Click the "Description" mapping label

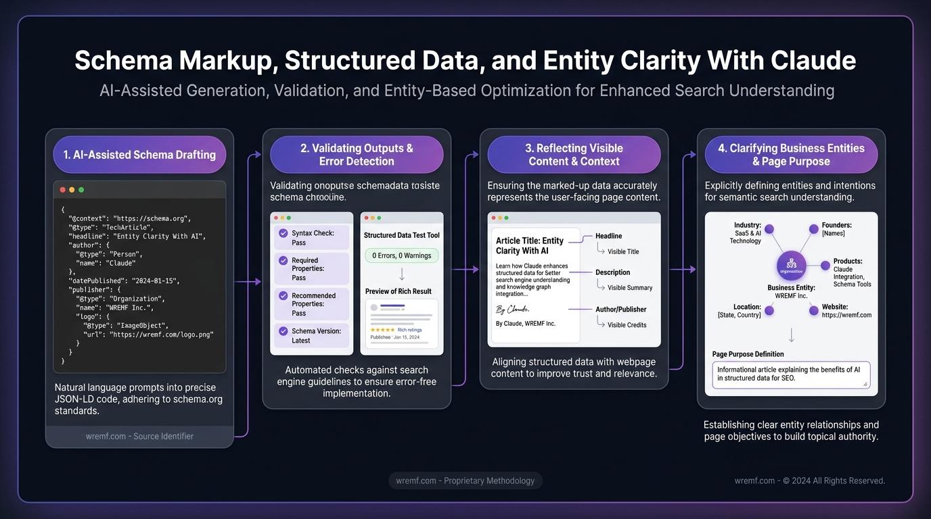pos(613,272)
